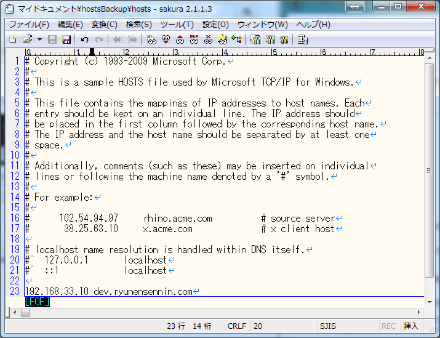Image resolution: width=440 pixels, height=338 pixels.
Task: Open the 設定(O) menu
Action: [x=215, y=25]
